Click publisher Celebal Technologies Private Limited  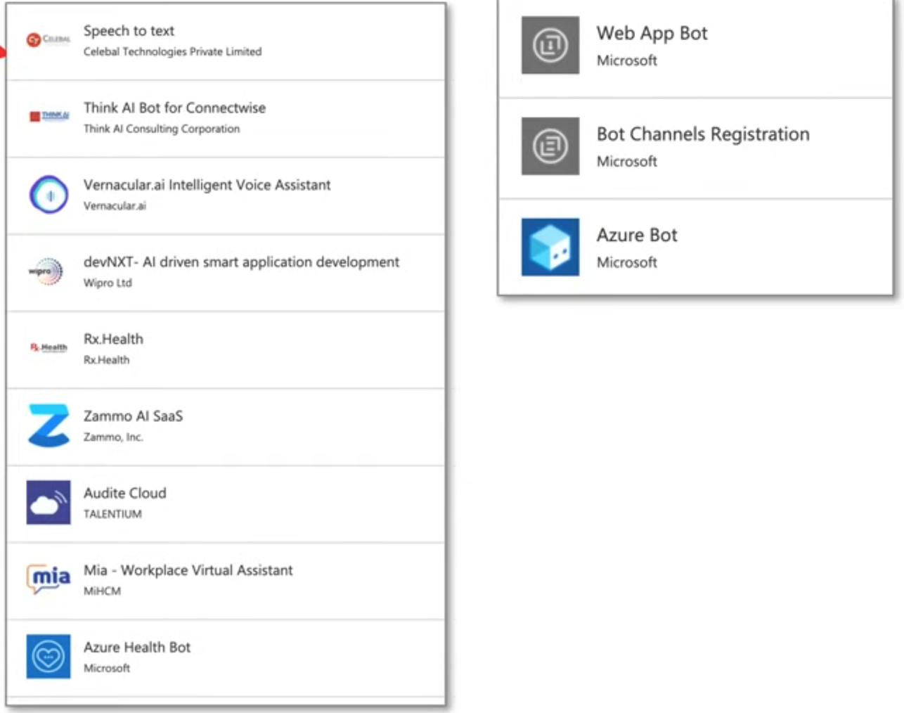(x=172, y=52)
